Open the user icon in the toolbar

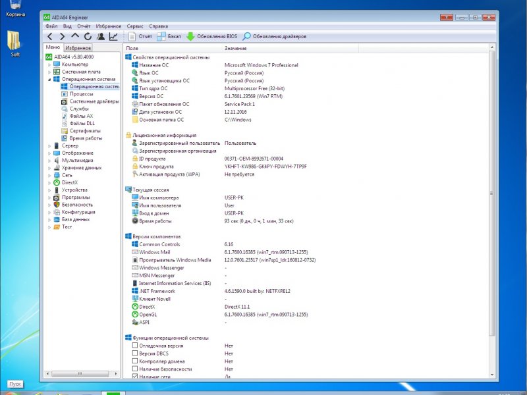tap(101, 37)
